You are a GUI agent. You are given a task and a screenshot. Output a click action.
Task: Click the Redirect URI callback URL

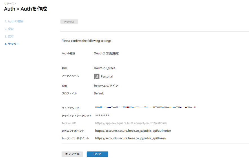[x=131, y=123]
